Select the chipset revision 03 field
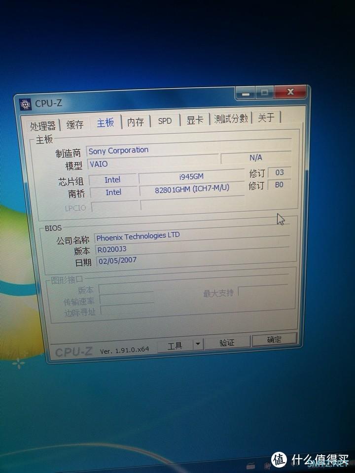 pos(280,172)
